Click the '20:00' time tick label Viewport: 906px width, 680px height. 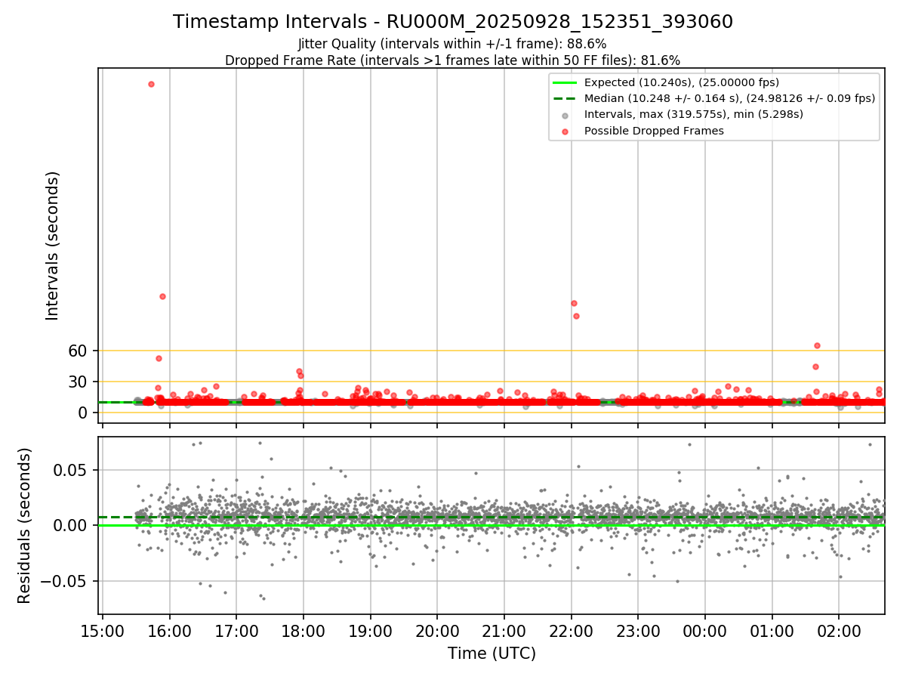[437, 630]
